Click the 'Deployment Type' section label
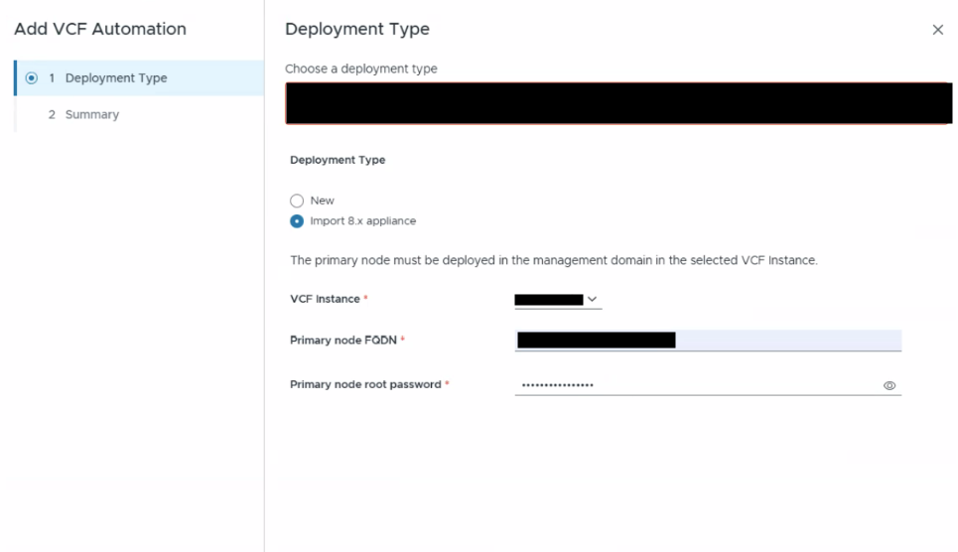This screenshot has height=552, width=958. tap(338, 160)
